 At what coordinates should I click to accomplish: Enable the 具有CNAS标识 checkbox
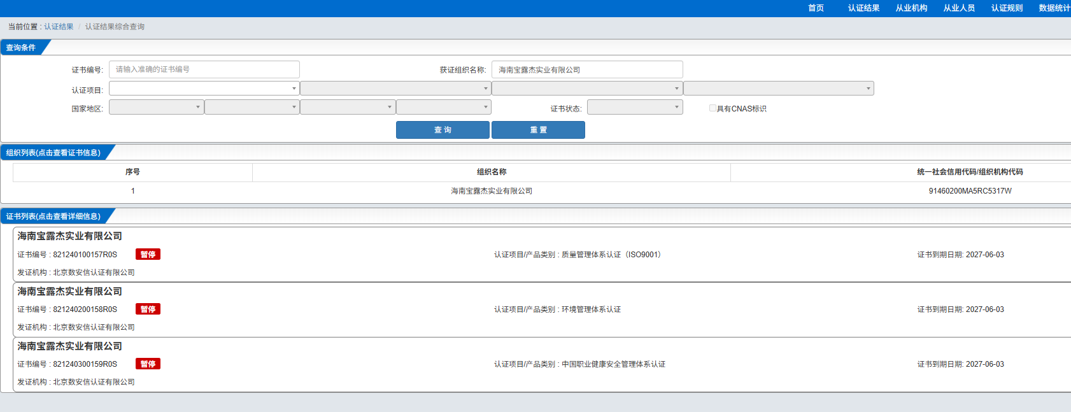click(713, 108)
